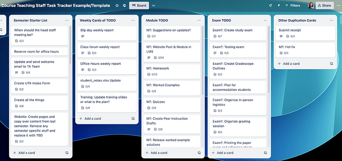Open M?: Release worked example solutions card
342x161 pixels.
point(172,142)
